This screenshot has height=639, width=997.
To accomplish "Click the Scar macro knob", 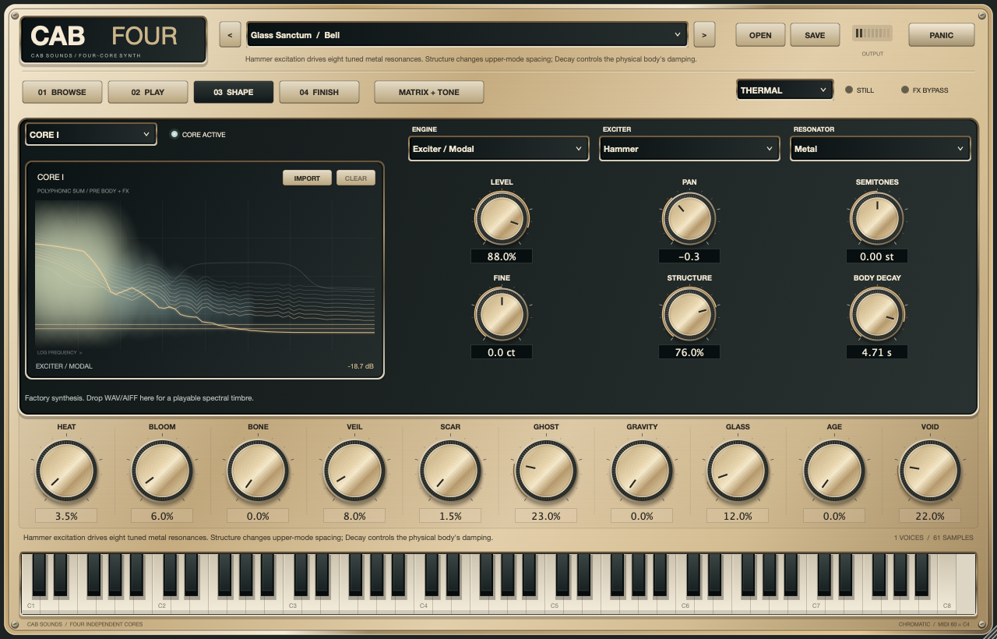I will click(x=450, y=471).
